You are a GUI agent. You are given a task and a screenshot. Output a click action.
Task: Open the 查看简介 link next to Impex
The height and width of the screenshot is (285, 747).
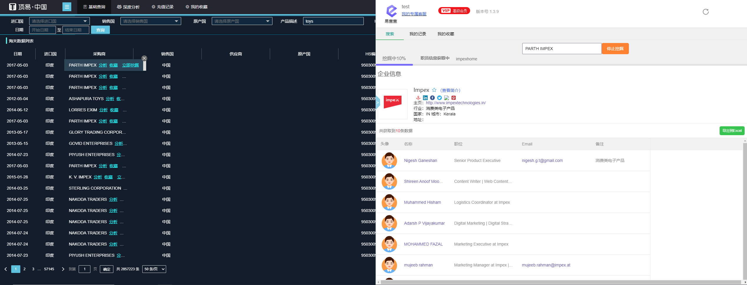[450, 90]
